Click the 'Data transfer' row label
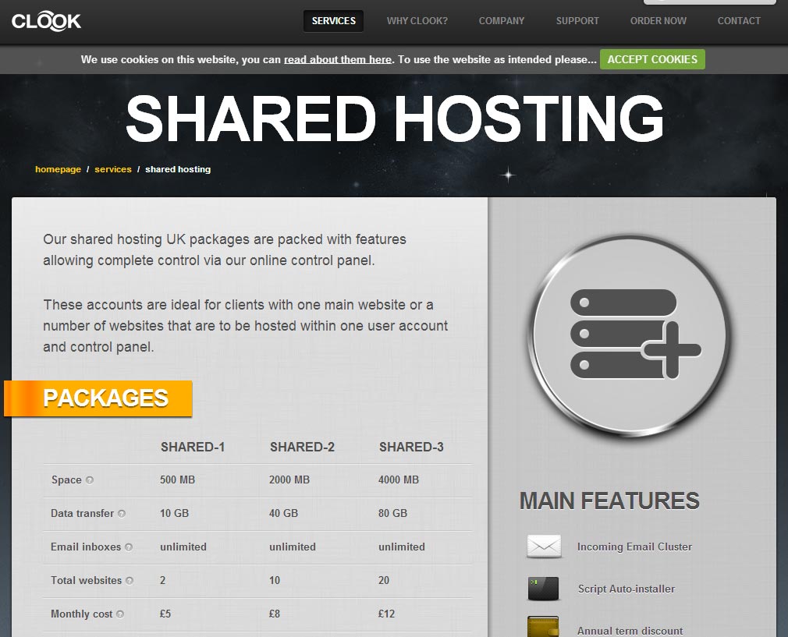This screenshot has height=637, width=788. coord(83,513)
